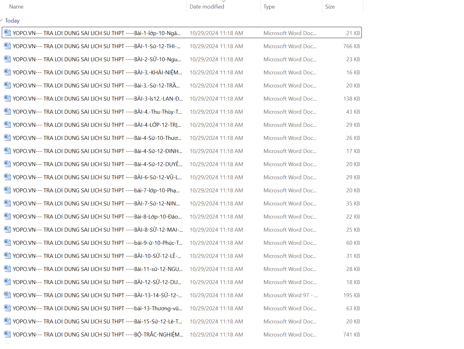This screenshot has height=349, width=464.
Task: Click Word icon of BÀI-6-Sử-12-VŨ file
Action: [7, 177]
